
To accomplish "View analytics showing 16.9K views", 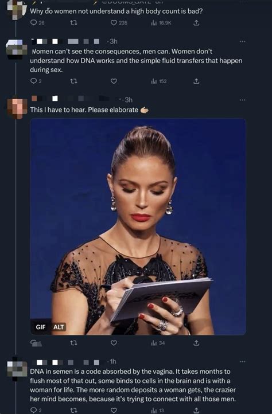I will (x=161, y=23).
